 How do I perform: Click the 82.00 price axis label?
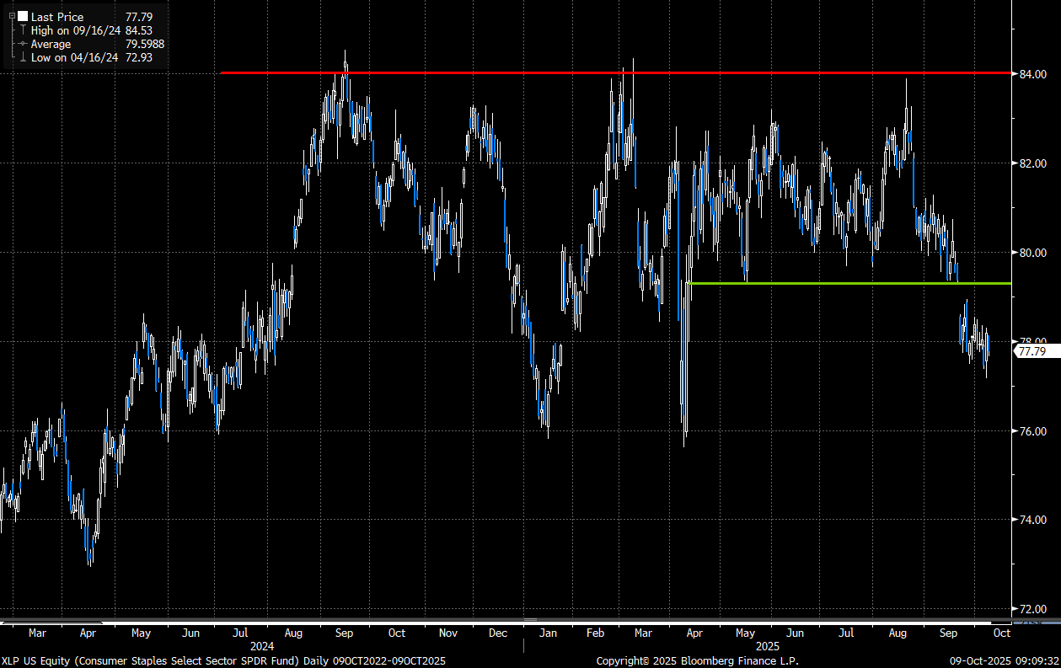pos(1032,163)
